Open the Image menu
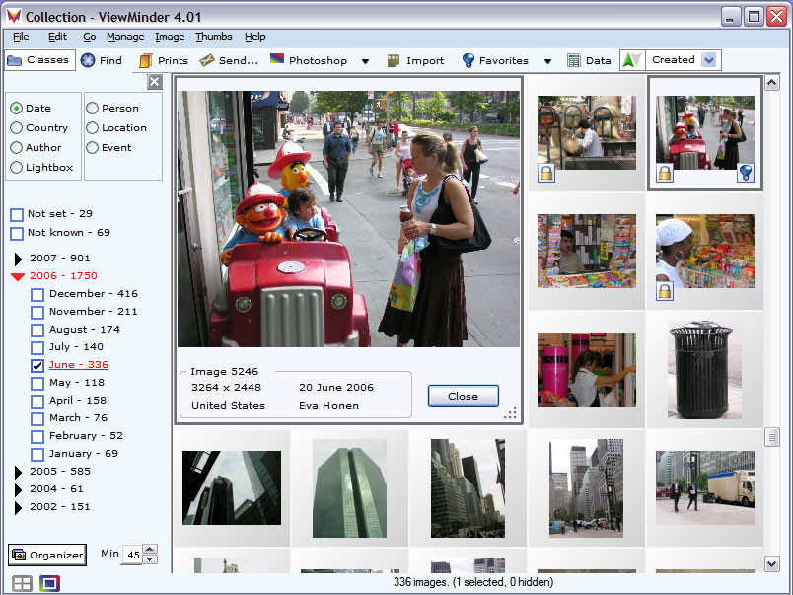The width and height of the screenshot is (793, 595). [x=170, y=37]
